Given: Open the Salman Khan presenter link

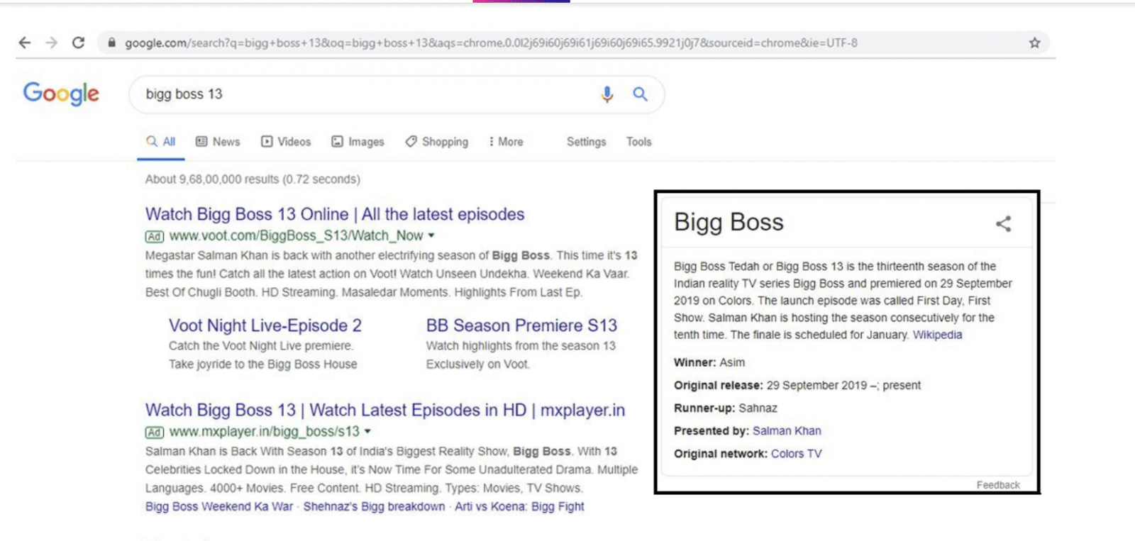Looking at the screenshot, I should click(x=787, y=430).
